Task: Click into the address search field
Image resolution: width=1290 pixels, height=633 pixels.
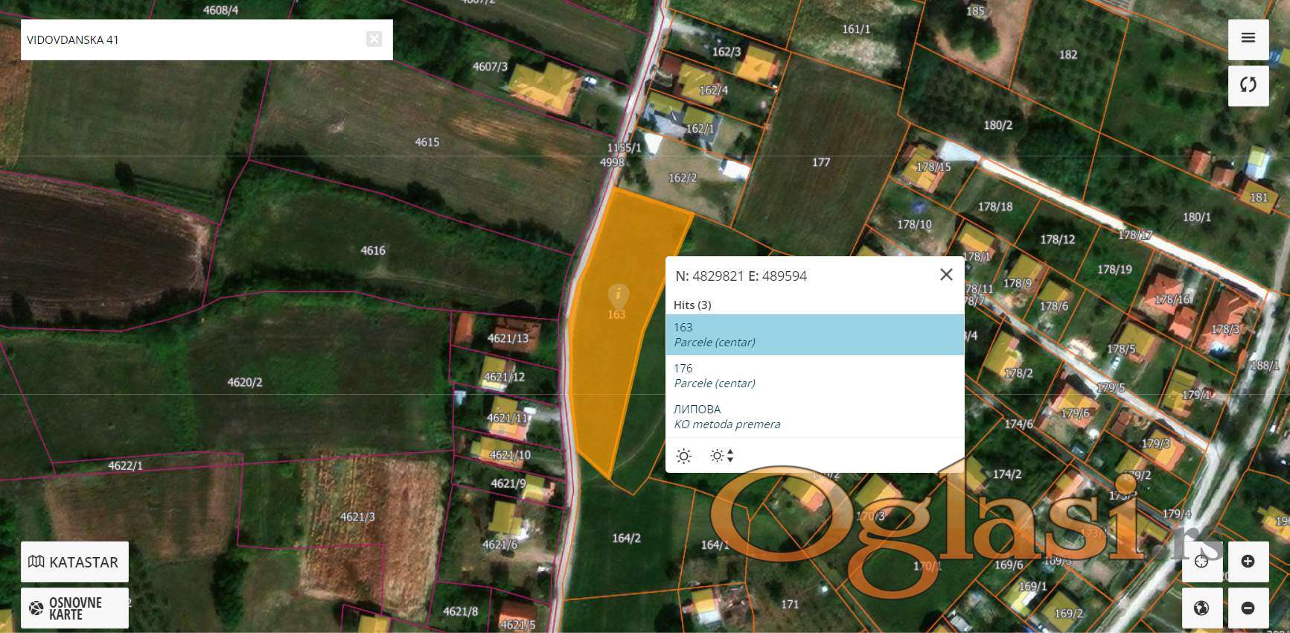Action: point(194,39)
